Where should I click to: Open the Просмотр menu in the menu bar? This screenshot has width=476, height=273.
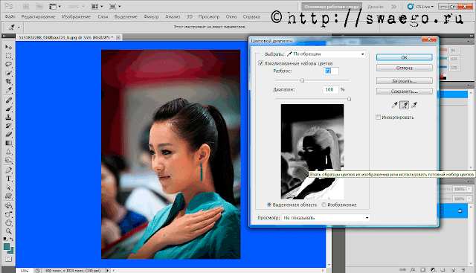[209, 16]
